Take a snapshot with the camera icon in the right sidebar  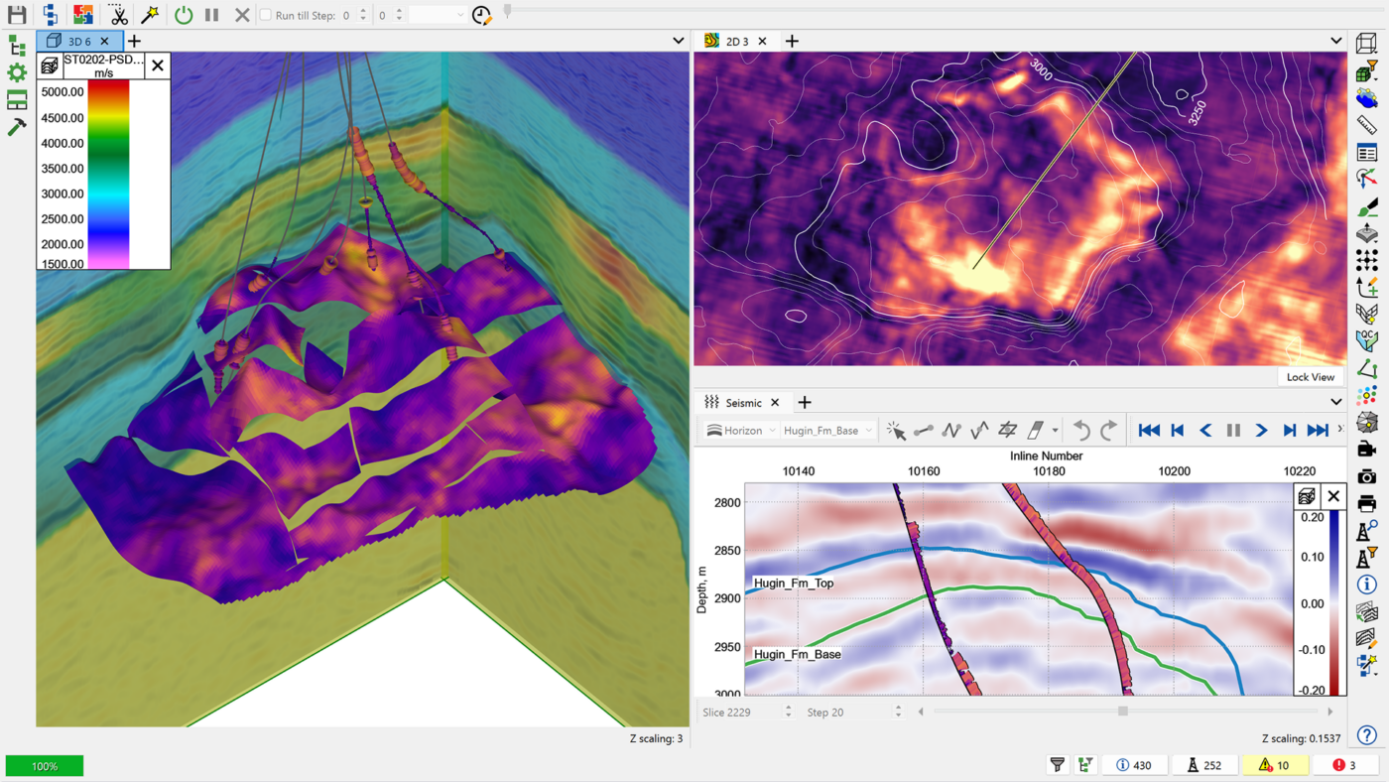click(x=1367, y=476)
